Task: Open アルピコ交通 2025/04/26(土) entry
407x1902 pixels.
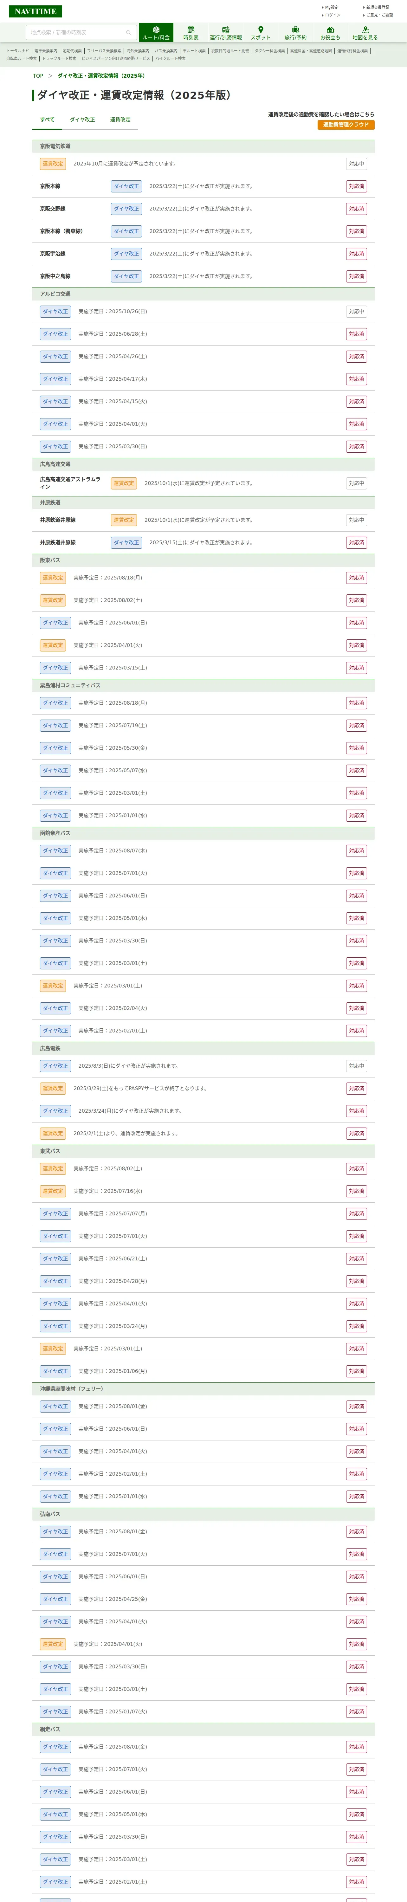Action: [x=203, y=357]
